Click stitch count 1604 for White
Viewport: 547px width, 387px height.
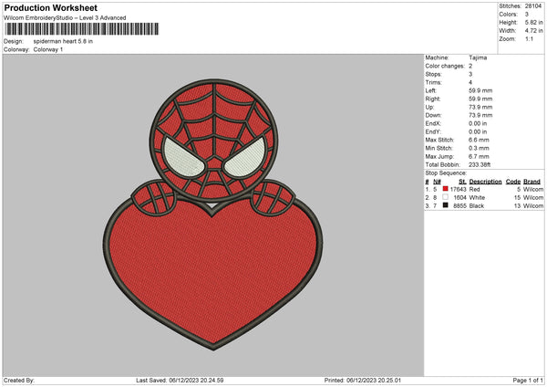pos(459,198)
